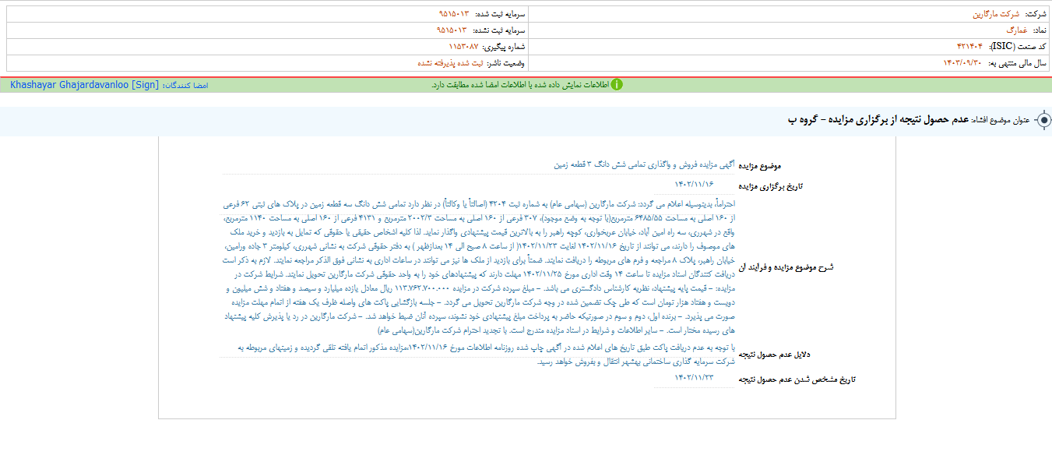
Task: Click the target icon beside disclosure title
Action: click(x=1044, y=121)
